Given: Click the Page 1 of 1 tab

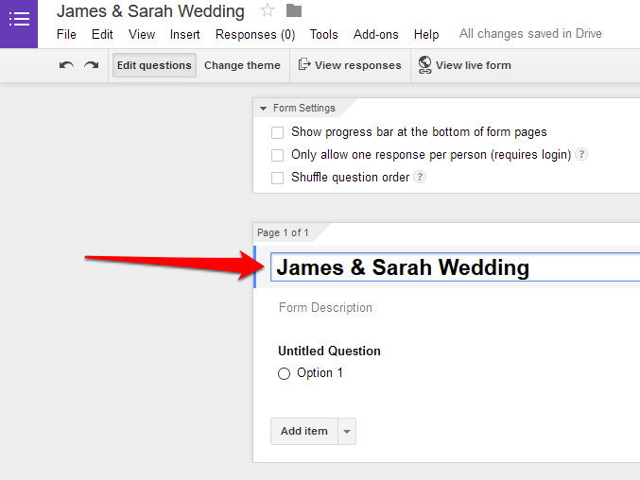Looking at the screenshot, I should 283,232.
